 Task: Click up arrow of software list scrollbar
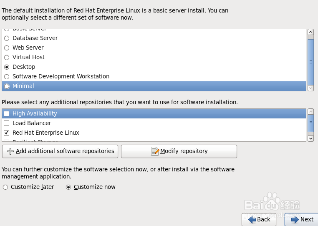[x=310, y=32]
